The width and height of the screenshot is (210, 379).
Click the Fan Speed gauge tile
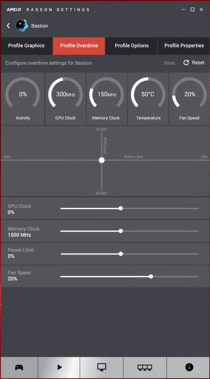click(x=189, y=99)
